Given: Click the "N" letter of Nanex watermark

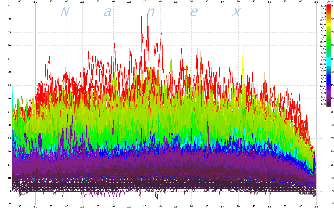Looking at the screenshot, I should [65, 12].
